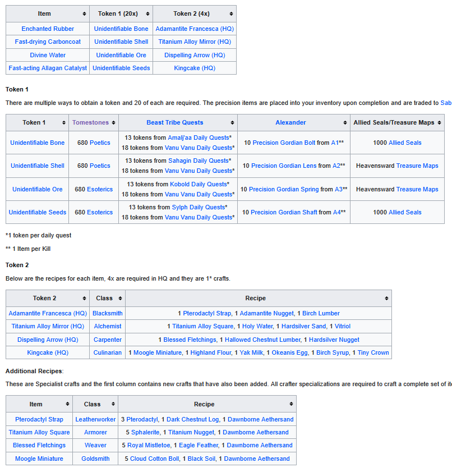This screenshot has width=452, height=472.
Task: Open the Fast-drying Carboncoat link
Action: point(48,42)
